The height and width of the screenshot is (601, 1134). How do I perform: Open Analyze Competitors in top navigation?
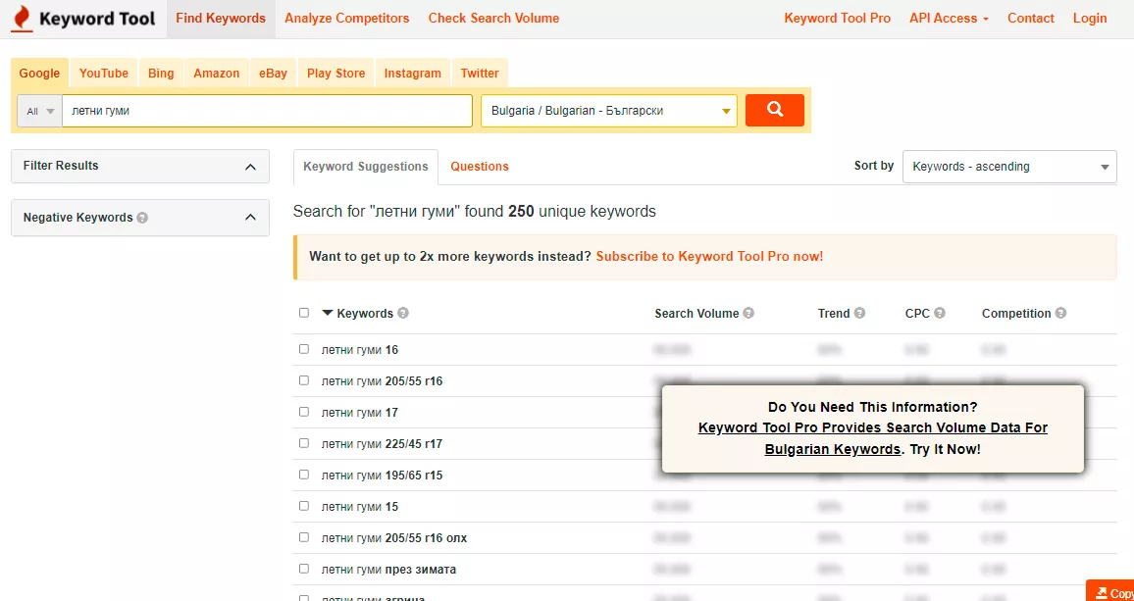point(347,19)
